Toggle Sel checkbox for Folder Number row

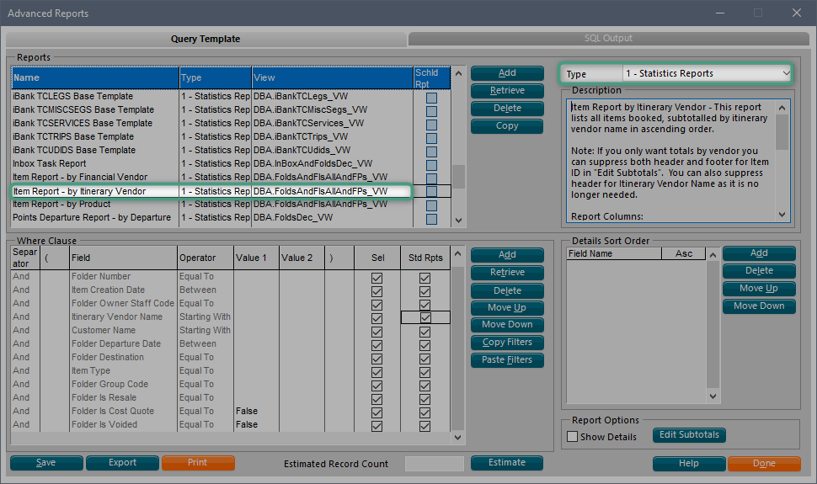tap(376, 278)
